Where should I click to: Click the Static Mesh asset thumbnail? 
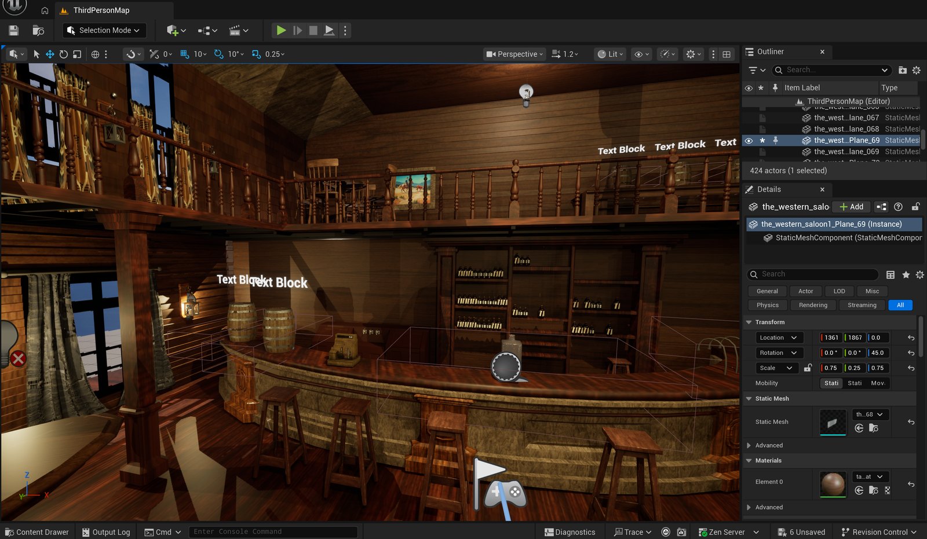click(833, 423)
